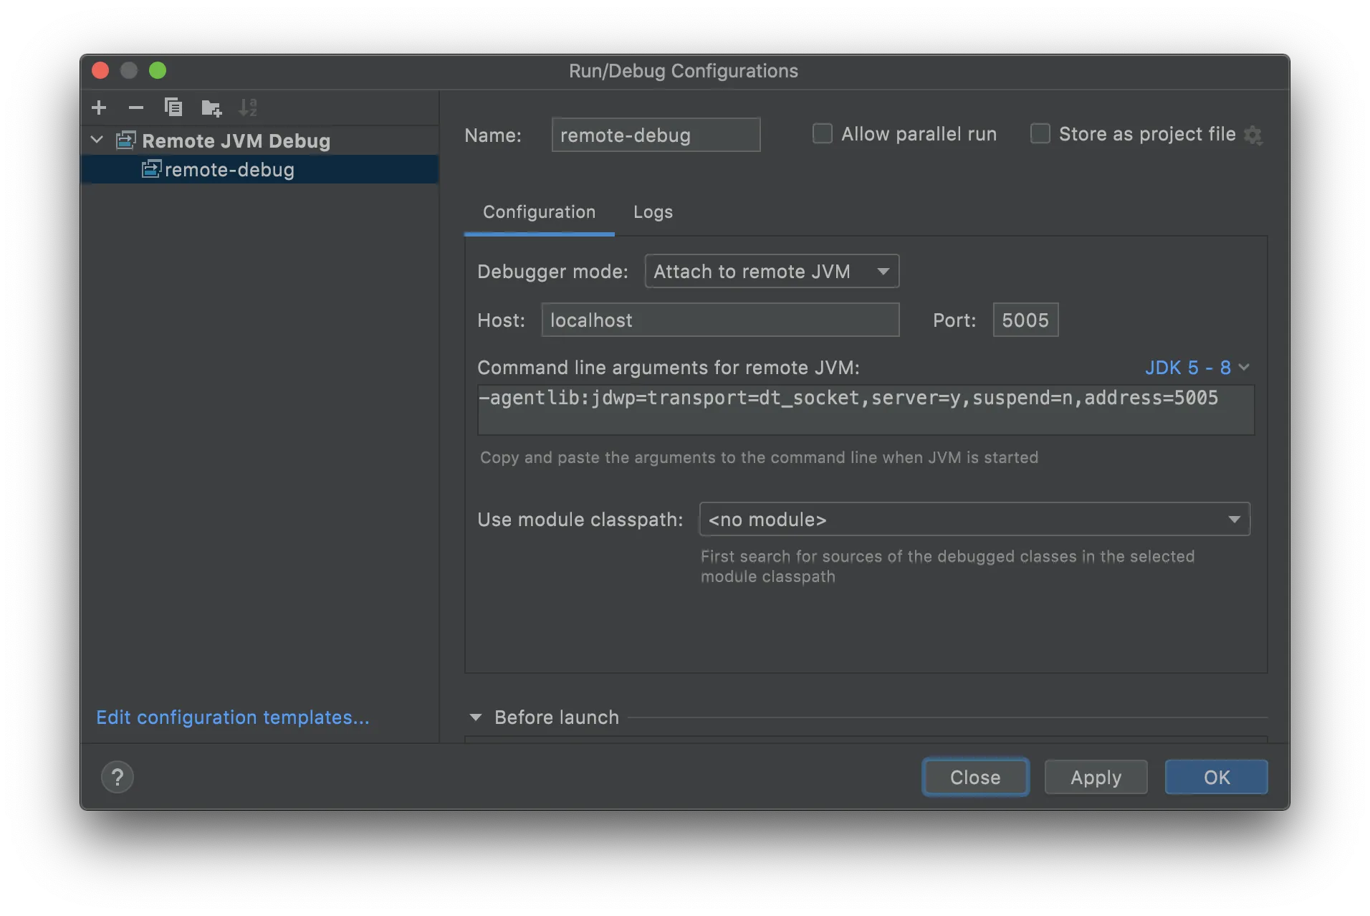This screenshot has width=1370, height=916.
Task: Click the green macOS zoom window button
Action: (158, 70)
